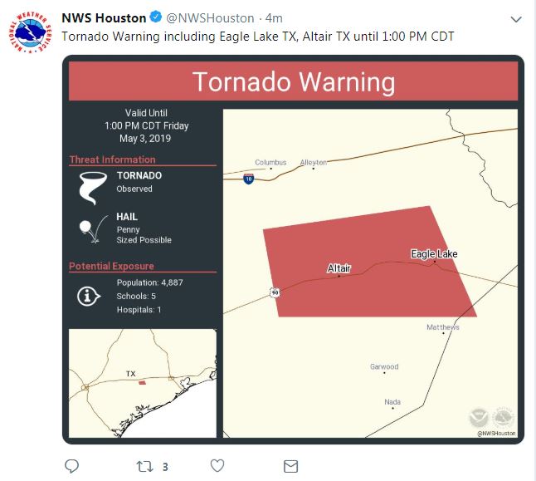Screen dimensions: 536x481
Task: Click the reply speech bubble icon
Action: click(x=71, y=465)
